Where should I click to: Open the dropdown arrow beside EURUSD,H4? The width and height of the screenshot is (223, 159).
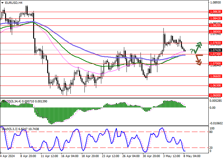coord(2,3)
